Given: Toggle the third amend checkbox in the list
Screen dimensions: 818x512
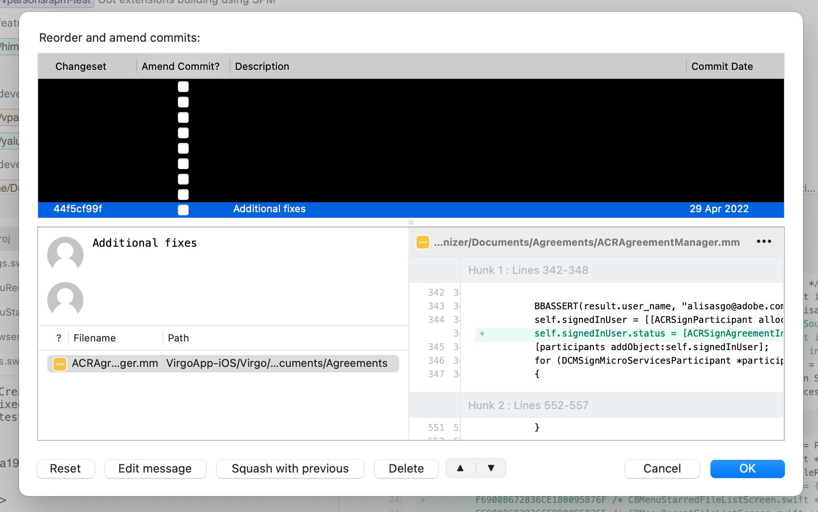Looking at the screenshot, I should click(183, 117).
